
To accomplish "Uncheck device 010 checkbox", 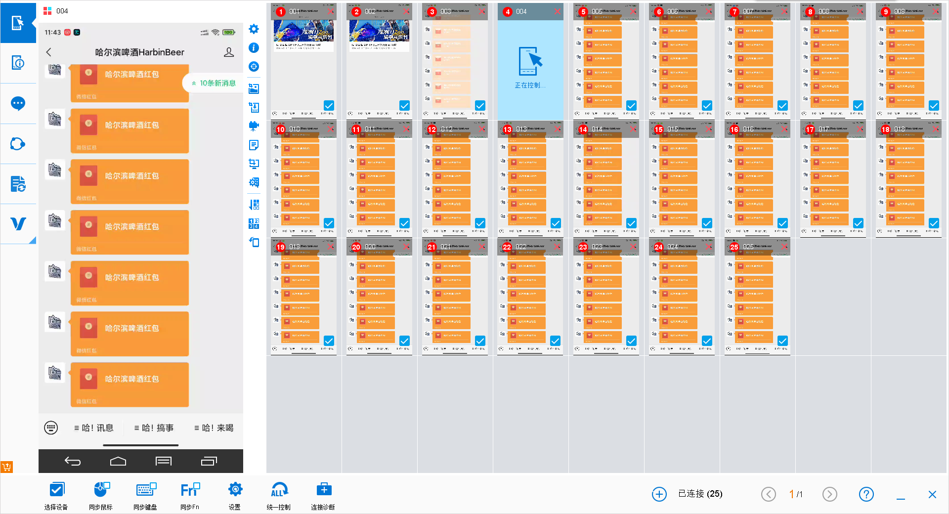I will coord(329,223).
